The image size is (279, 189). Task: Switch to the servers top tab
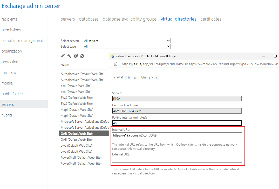coord(68,19)
